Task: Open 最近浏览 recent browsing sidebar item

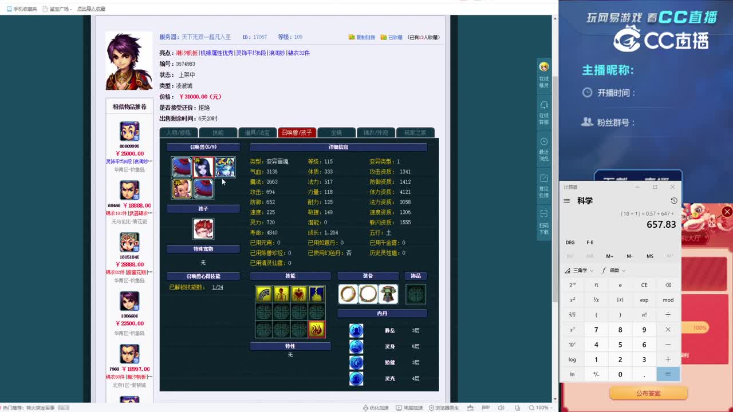Action: point(544,149)
